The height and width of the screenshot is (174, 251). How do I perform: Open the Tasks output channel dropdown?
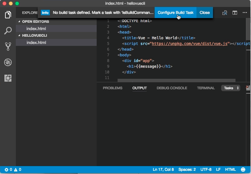coord(231,88)
